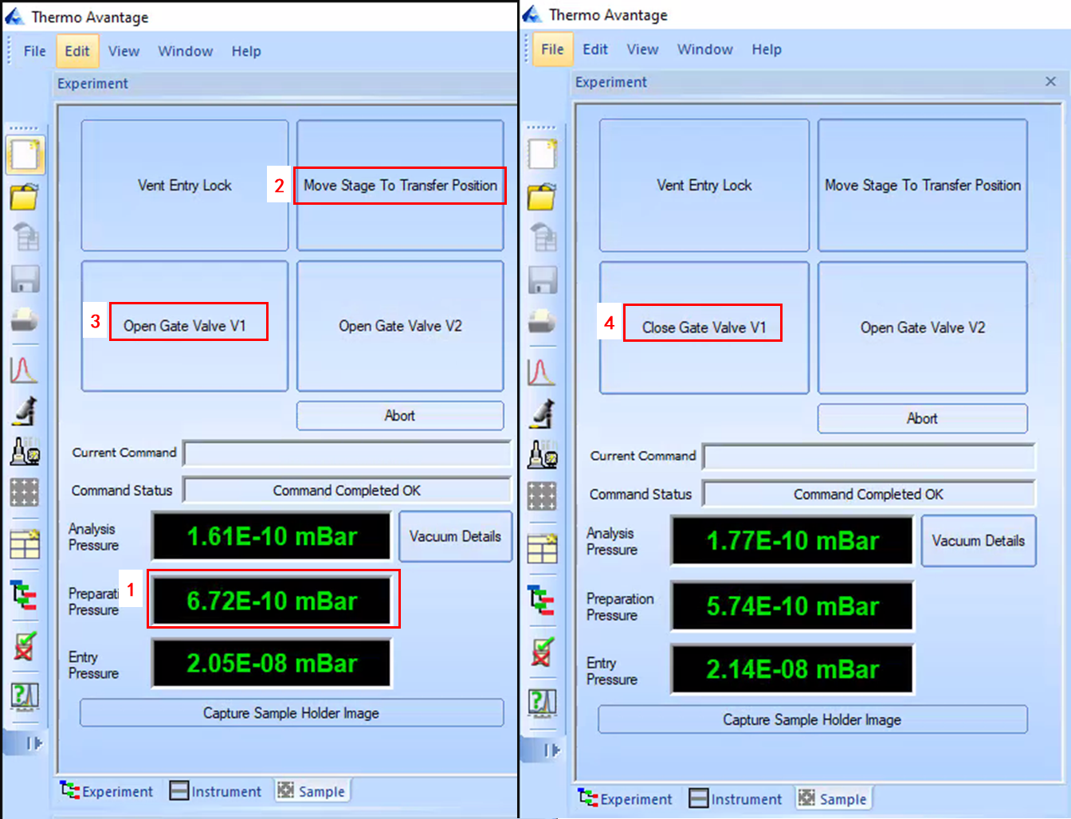The height and width of the screenshot is (819, 1071).
Task: Open the Window menu in right window
Action: click(704, 49)
